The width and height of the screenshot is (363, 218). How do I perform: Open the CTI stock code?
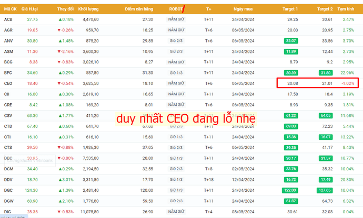pos(7,137)
